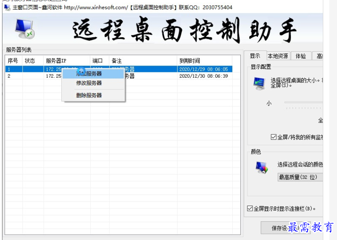
Task: Select server row number 2
Action: (x=119, y=76)
